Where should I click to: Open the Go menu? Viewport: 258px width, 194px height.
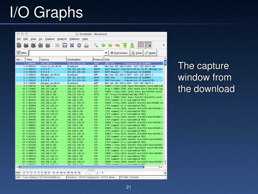tap(41, 39)
